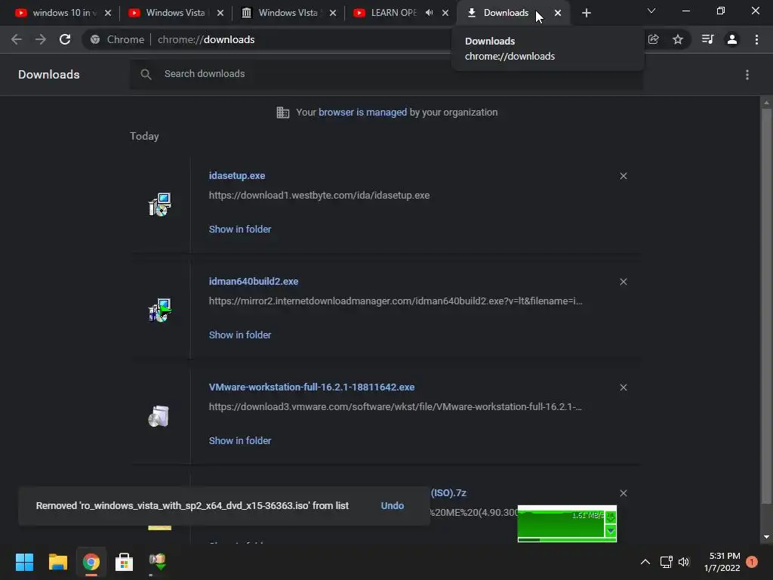773x580 pixels.
Task: Click the page vertical scrollbar
Action: pyautogui.click(x=766, y=306)
